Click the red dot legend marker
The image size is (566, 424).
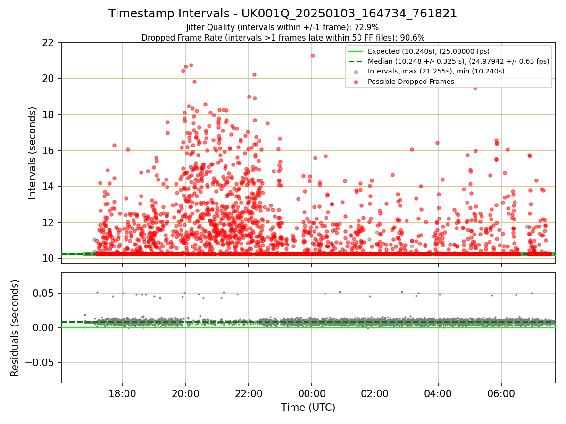click(356, 82)
